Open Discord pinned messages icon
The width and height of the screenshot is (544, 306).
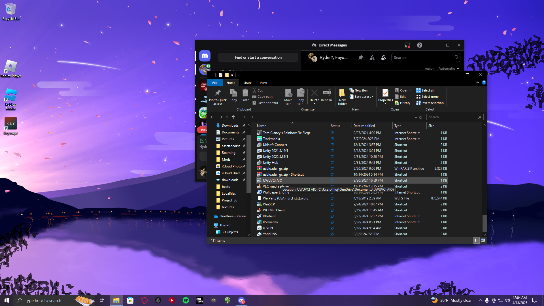[361, 58]
